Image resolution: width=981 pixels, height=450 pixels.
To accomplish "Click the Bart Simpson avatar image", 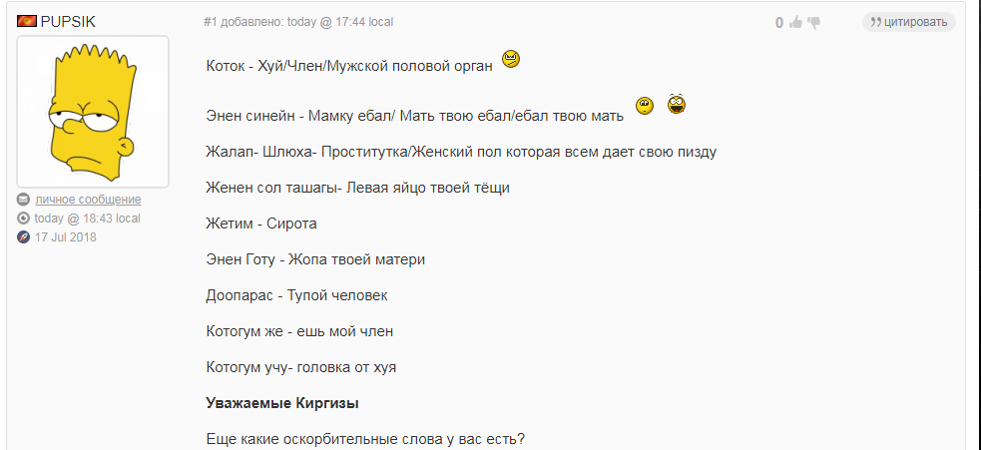I will (94, 110).
